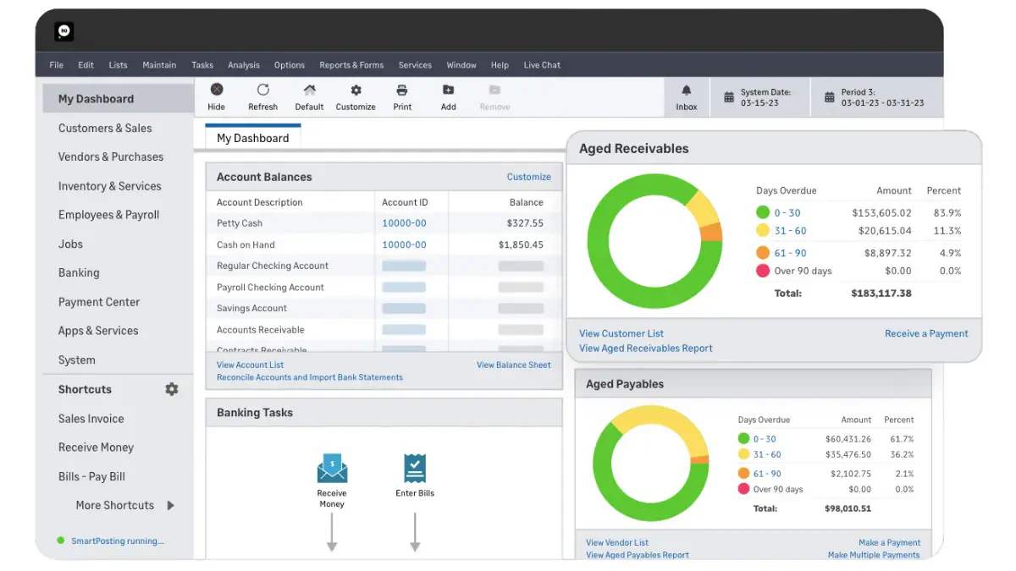Select the My Dashboard tab
This screenshot has width=1016, height=571.
253,138
